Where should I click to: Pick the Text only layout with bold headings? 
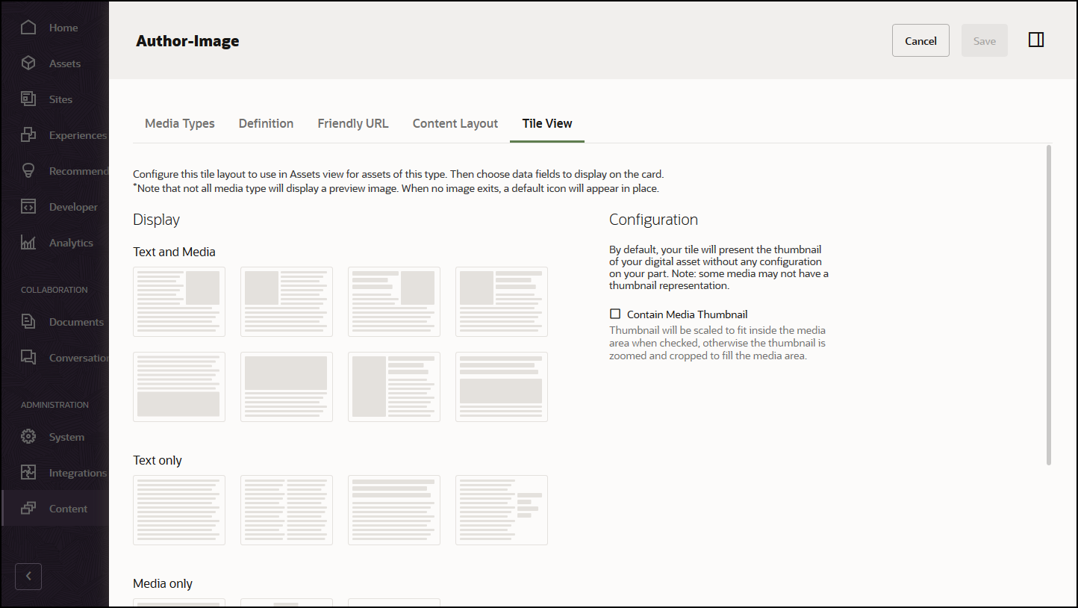pyautogui.click(x=394, y=510)
